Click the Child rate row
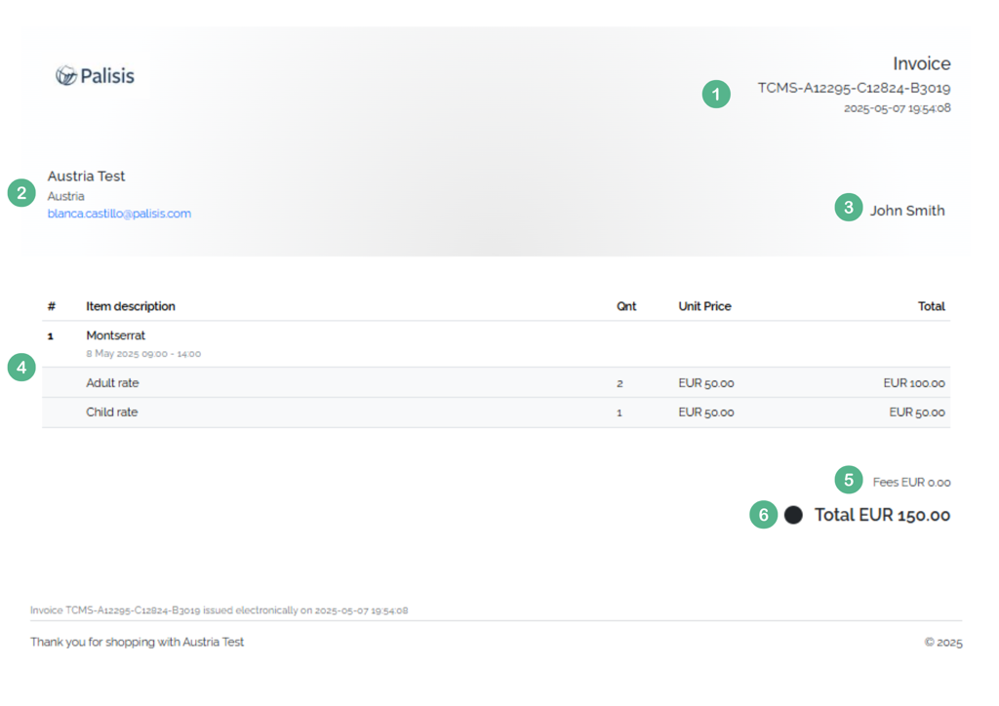This screenshot has width=999, height=706. [x=496, y=412]
